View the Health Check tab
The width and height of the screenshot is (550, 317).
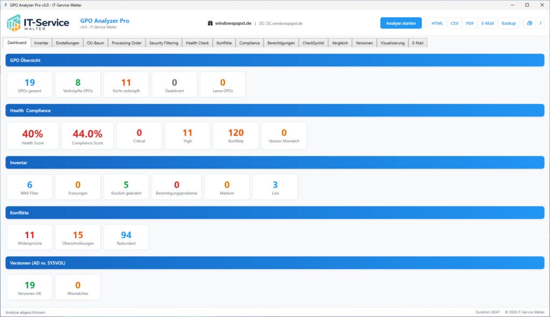[x=197, y=42]
